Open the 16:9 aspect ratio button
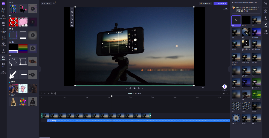This screenshot has width=269, height=138. pyautogui.click(x=226, y=8)
